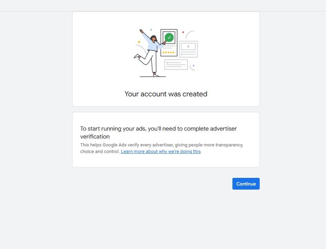Click the gray curved arc near the blue dot

tap(192, 68)
